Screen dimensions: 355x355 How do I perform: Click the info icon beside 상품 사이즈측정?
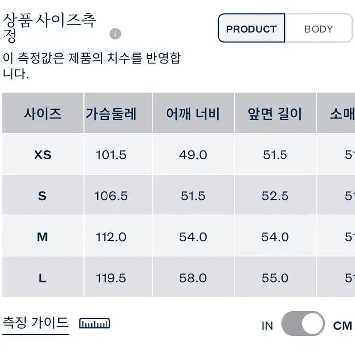point(116,34)
